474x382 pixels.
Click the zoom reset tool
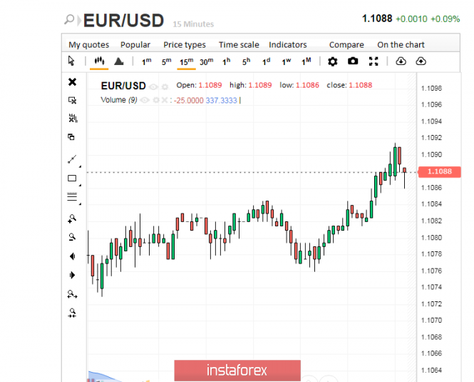coord(72,313)
